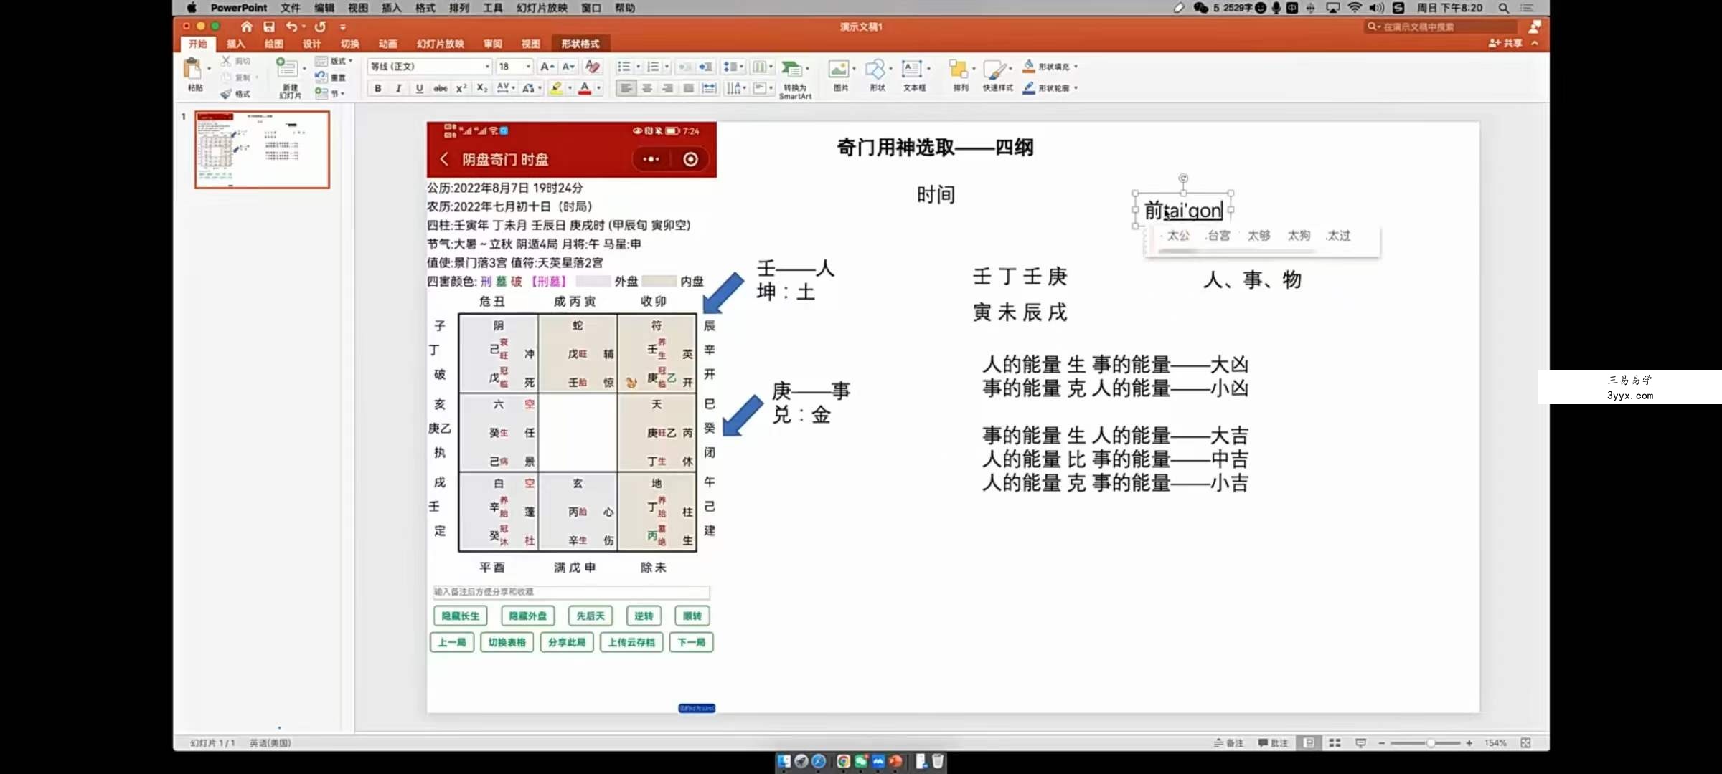Increase font size with the A▲ icon
Viewport: 1722px width, 774px height.
547,67
